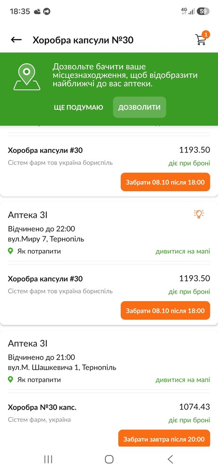This screenshot has width=218, height=472.
Task: Tap the location pin icon in green banner
Action: [x=27, y=77]
